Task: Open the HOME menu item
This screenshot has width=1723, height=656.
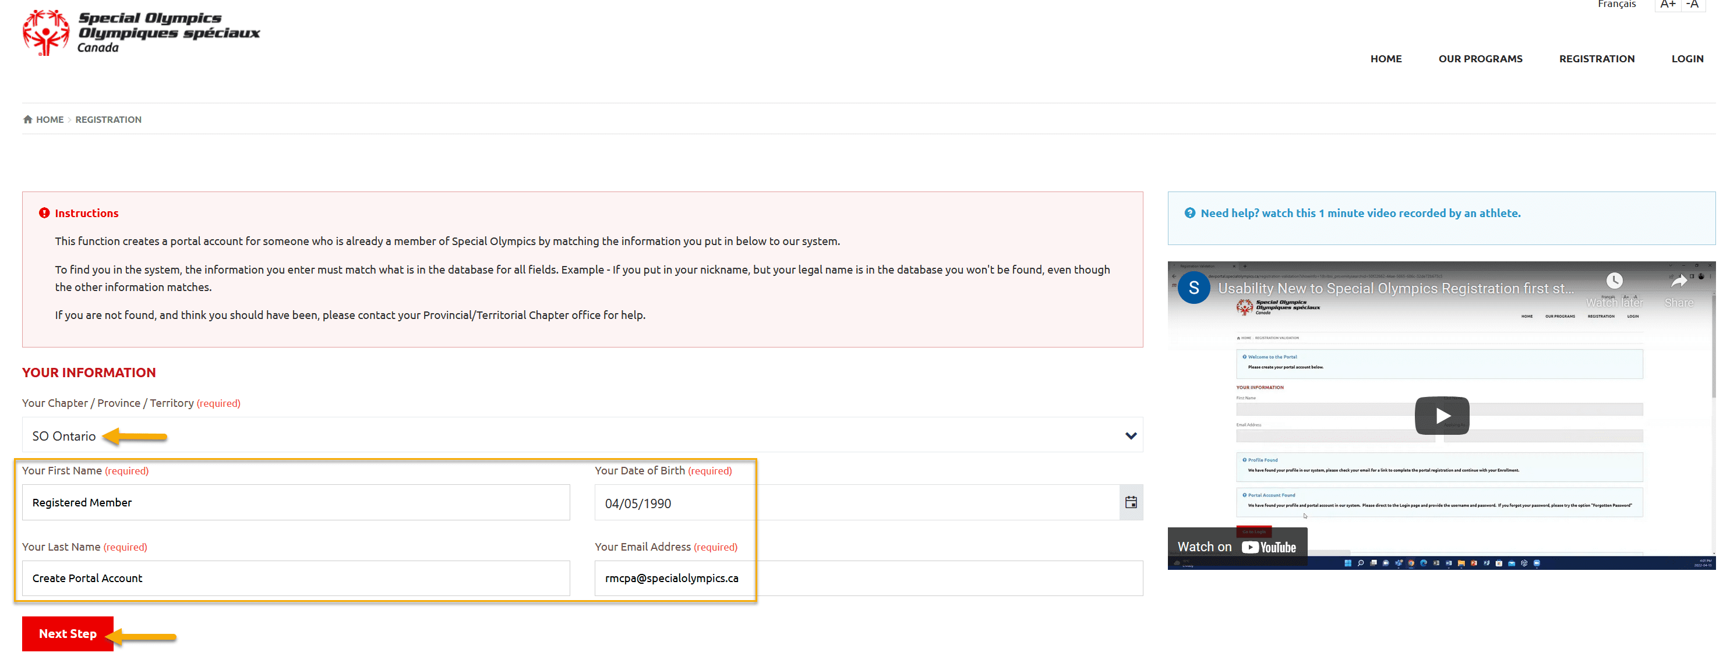Action: click(1385, 59)
